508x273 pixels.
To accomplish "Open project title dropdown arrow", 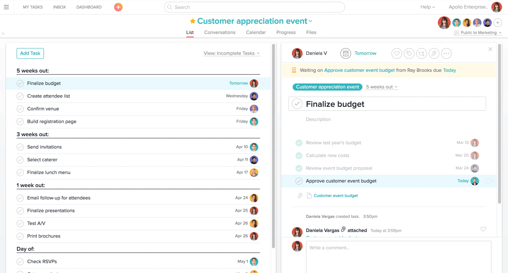I will click(x=311, y=21).
